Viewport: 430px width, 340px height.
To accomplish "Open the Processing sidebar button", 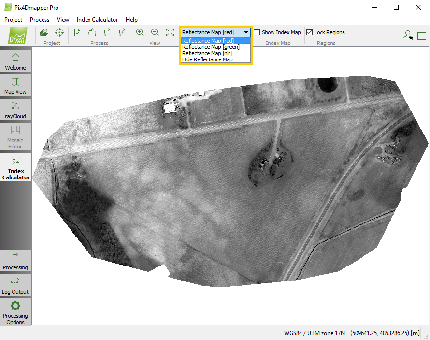I will pyautogui.click(x=15, y=261).
